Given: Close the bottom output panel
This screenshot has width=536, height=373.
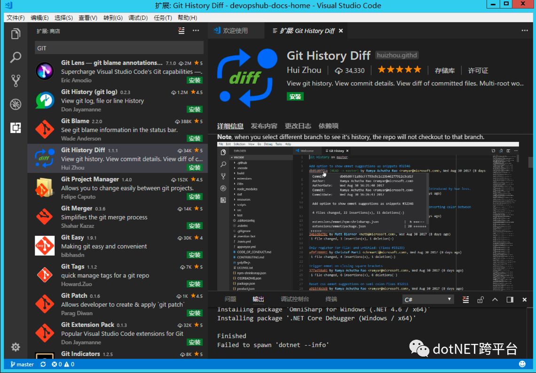Looking at the screenshot, I should tap(524, 300).
